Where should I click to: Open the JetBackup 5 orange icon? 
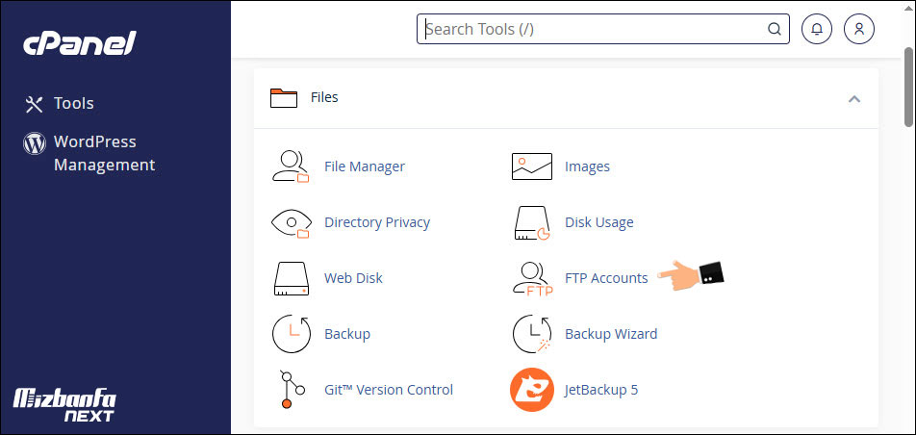[531, 390]
